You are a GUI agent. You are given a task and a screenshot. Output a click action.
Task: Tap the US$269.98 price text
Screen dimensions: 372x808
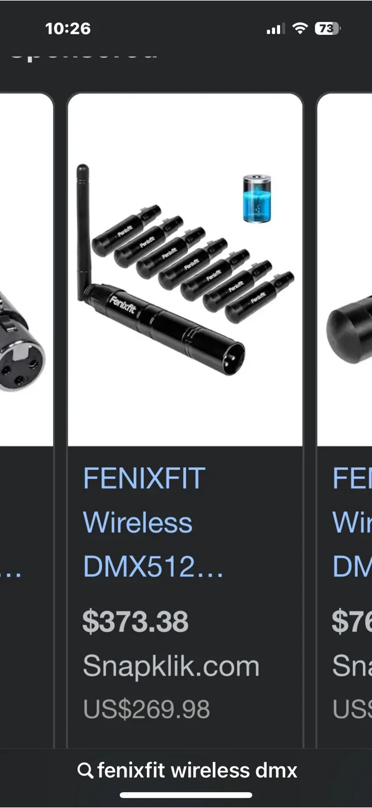(x=146, y=709)
